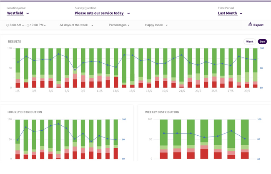The image size is (271, 174).
Task: Click the Export download icon
Action: 250,25
